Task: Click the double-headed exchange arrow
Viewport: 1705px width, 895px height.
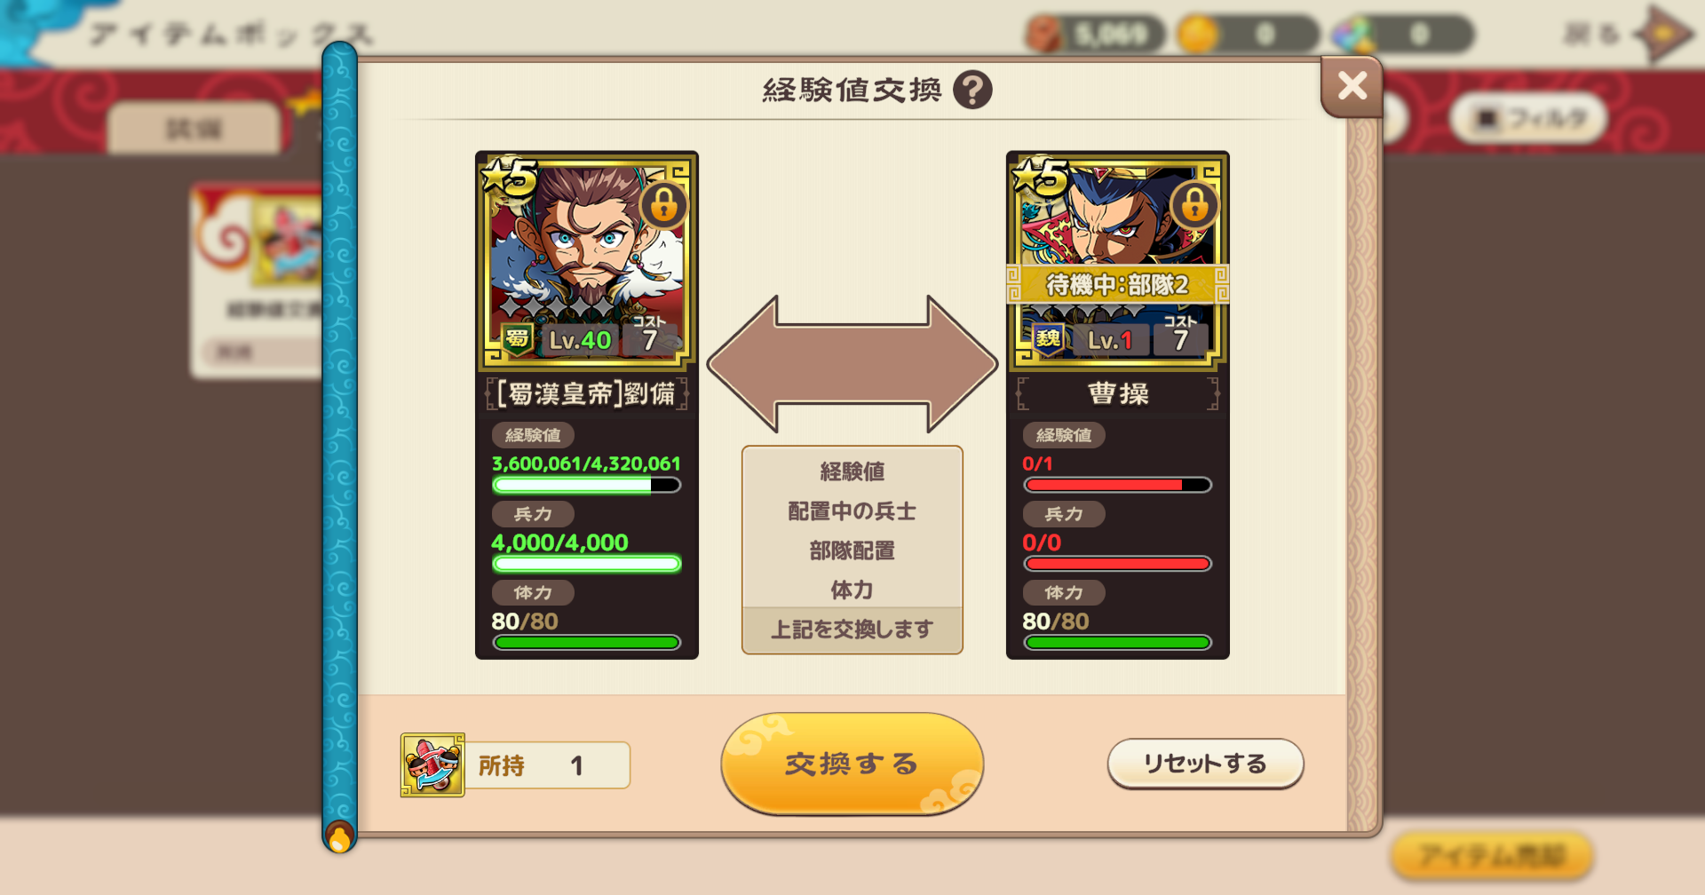Action: tap(852, 364)
